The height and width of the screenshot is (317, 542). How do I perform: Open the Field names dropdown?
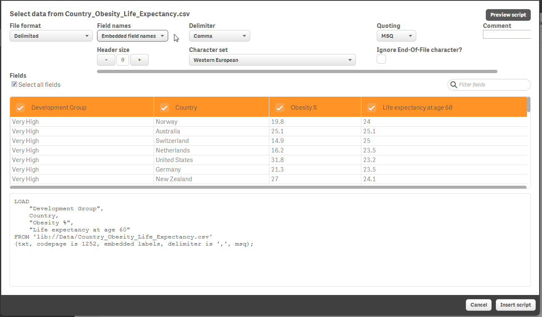pos(132,36)
